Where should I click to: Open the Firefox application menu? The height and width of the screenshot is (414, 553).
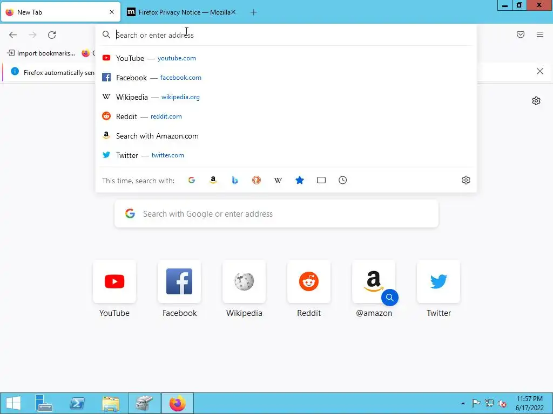tap(540, 34)
